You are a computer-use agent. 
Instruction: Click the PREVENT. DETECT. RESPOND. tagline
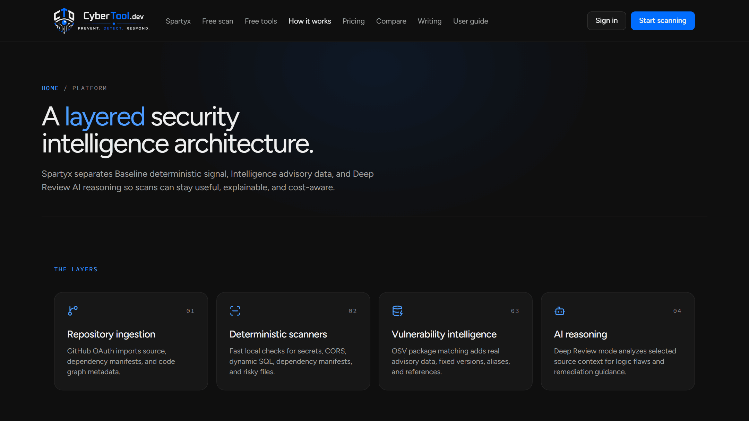114,28
